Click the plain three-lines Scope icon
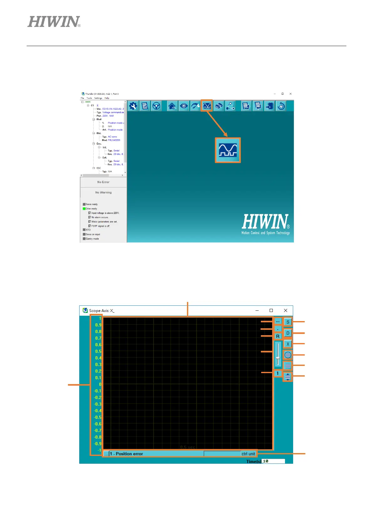This screenshot has width=373, height=528. [x=288, y=366]
